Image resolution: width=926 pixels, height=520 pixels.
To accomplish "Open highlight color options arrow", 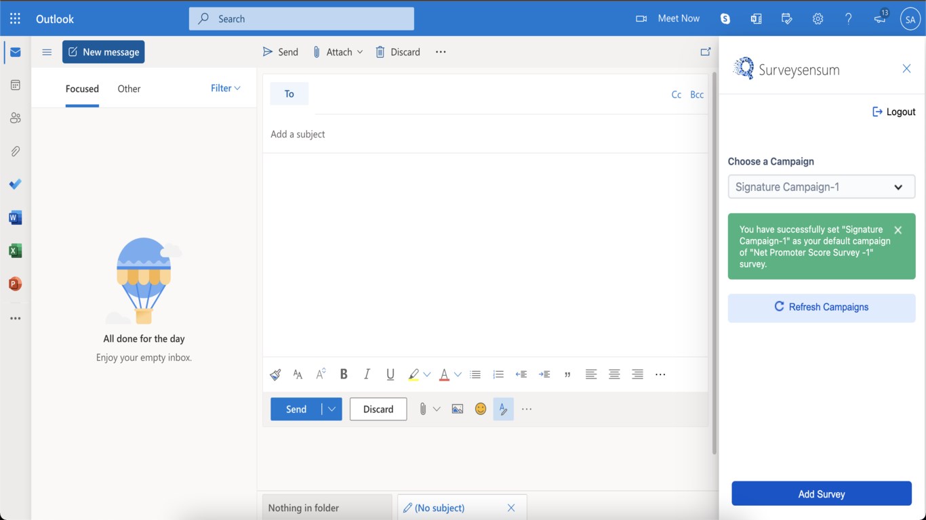I will (427, 374).
